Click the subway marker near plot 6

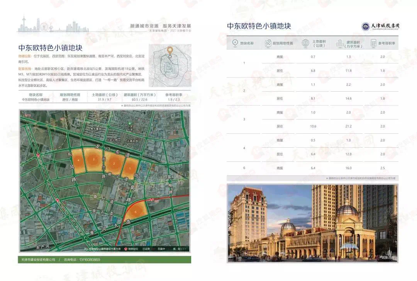coord(151,201)
